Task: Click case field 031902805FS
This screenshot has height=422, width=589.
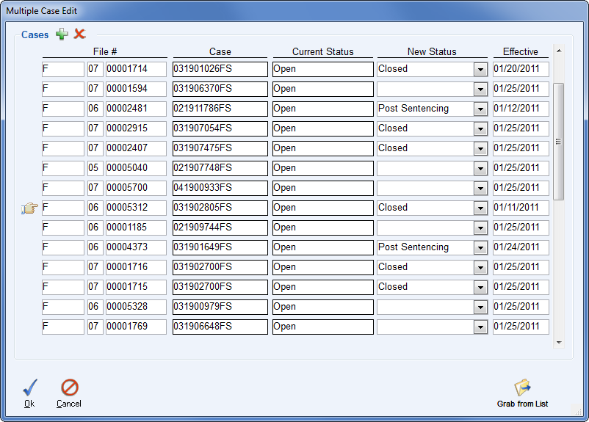Action: point(220,208)
